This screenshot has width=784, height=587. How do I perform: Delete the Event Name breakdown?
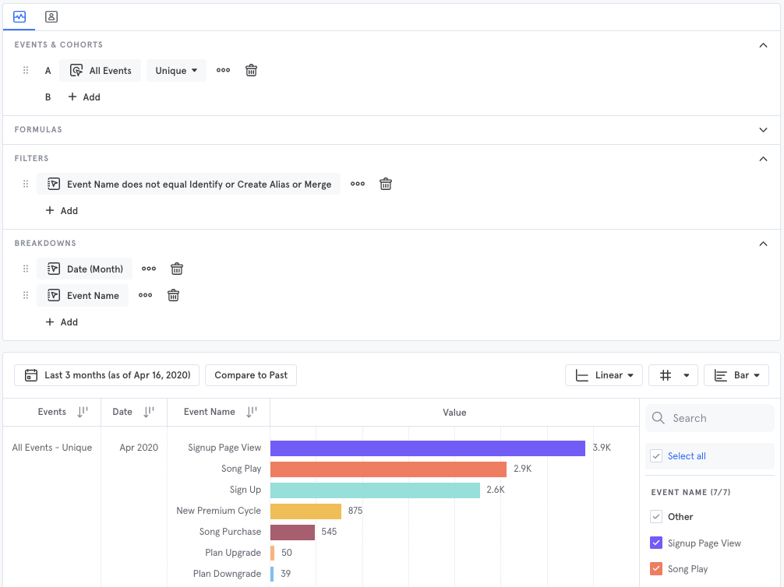pyautogui.click(x=174, y=296)
